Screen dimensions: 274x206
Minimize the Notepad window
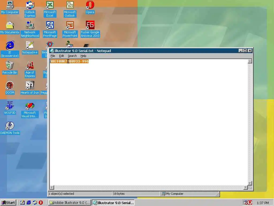241,51
